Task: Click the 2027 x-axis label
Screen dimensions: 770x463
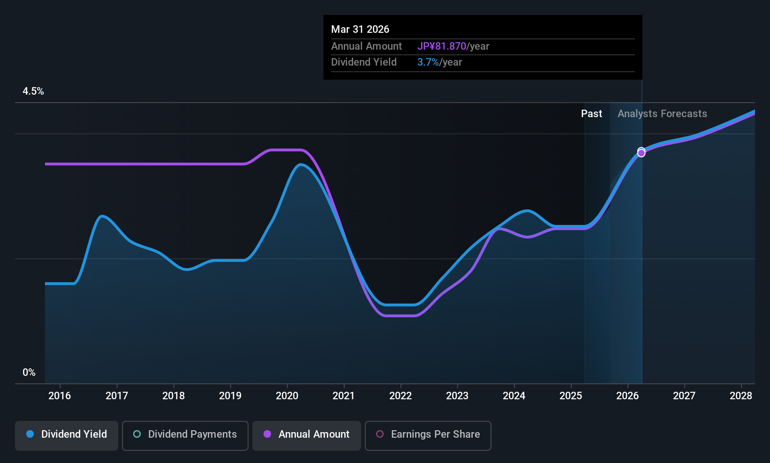Action: (x=684, y=396)
